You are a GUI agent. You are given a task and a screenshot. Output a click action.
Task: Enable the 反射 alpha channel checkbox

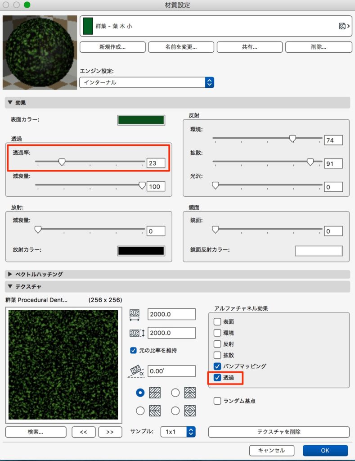(x=217, y=344)
